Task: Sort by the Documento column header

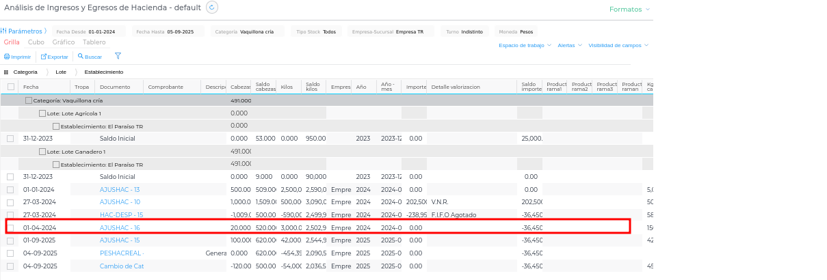Action: coord(115,87)
